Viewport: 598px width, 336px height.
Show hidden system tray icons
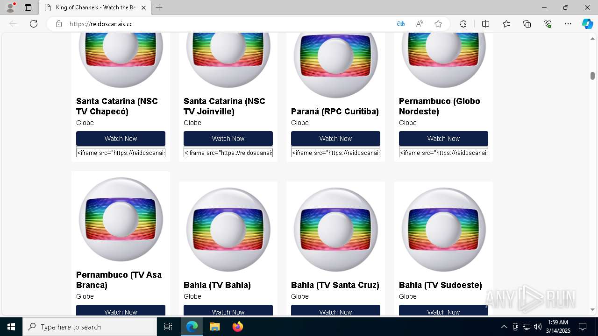[x=504, y=327]
